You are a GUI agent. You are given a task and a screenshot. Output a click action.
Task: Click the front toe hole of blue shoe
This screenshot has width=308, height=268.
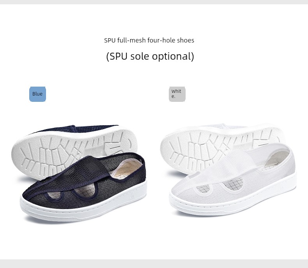55,195
